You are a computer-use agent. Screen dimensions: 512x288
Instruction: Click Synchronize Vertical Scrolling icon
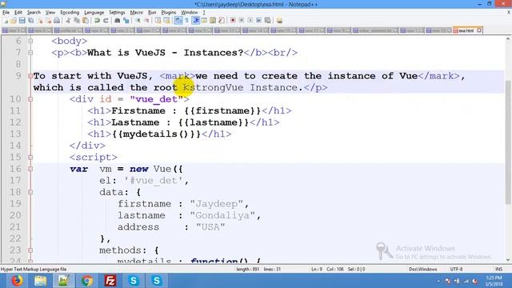[x=158, y=21]
